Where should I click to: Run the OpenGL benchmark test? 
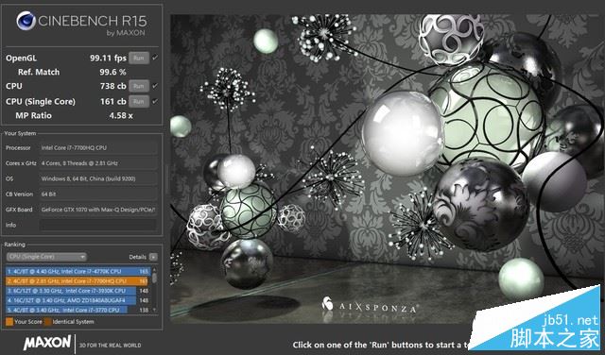(x=139, y=59)
